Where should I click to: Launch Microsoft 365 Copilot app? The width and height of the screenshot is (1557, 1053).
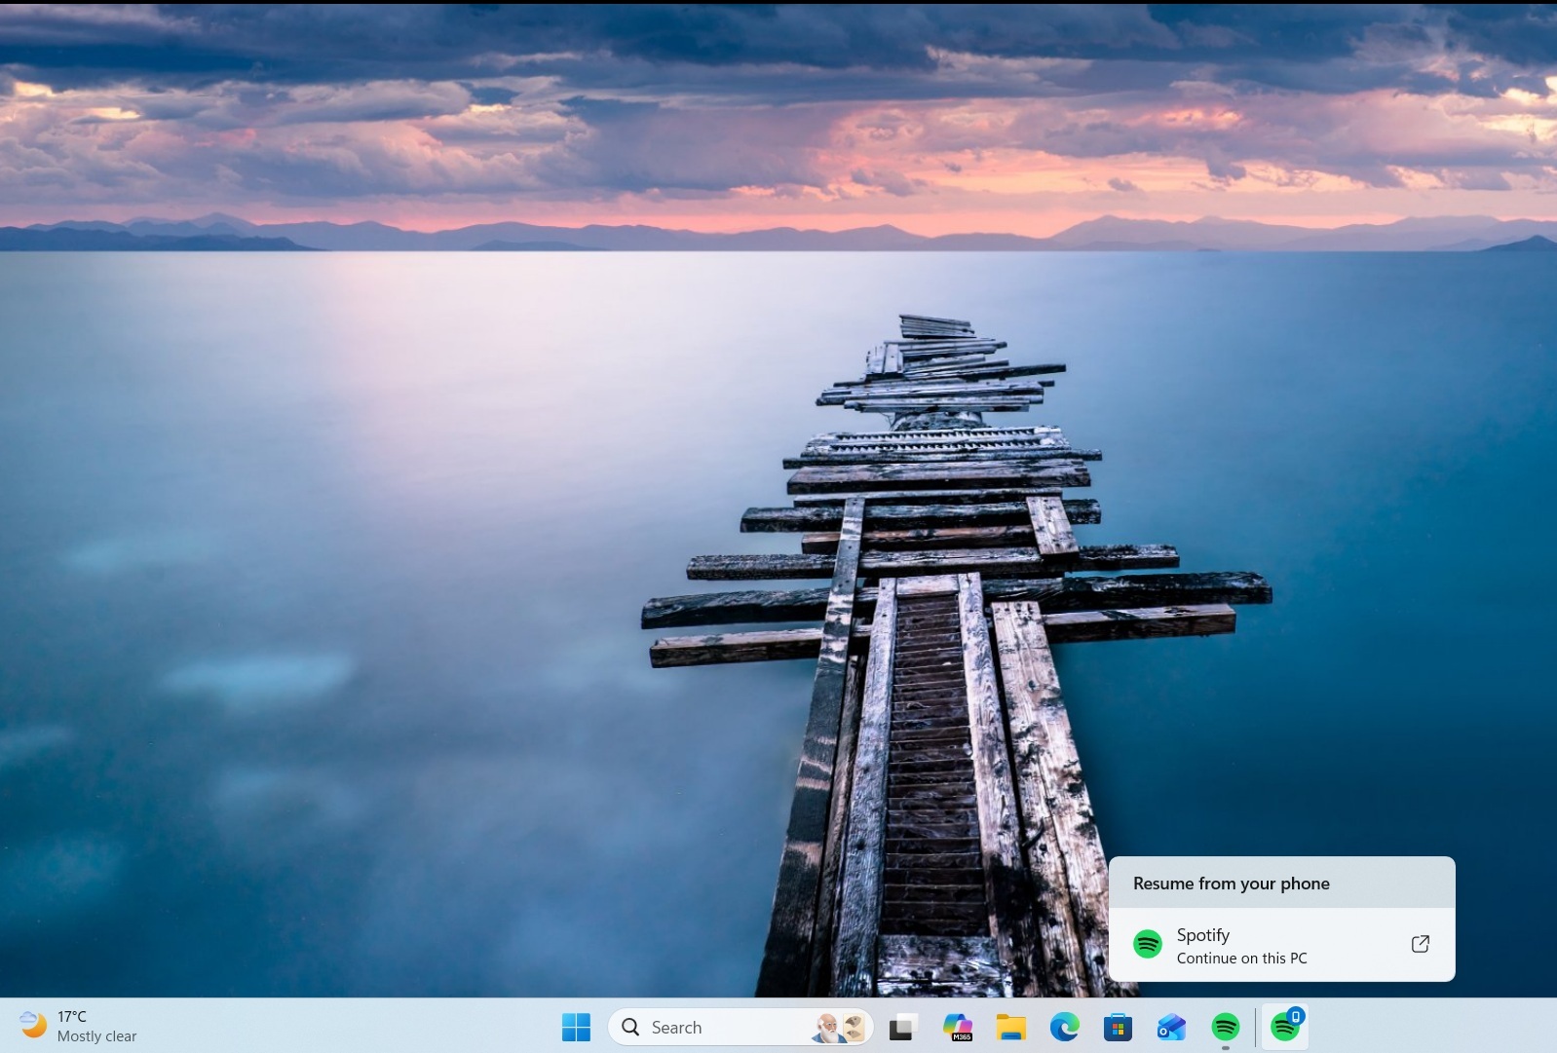pyautogui.click(x=957, y=1027)
